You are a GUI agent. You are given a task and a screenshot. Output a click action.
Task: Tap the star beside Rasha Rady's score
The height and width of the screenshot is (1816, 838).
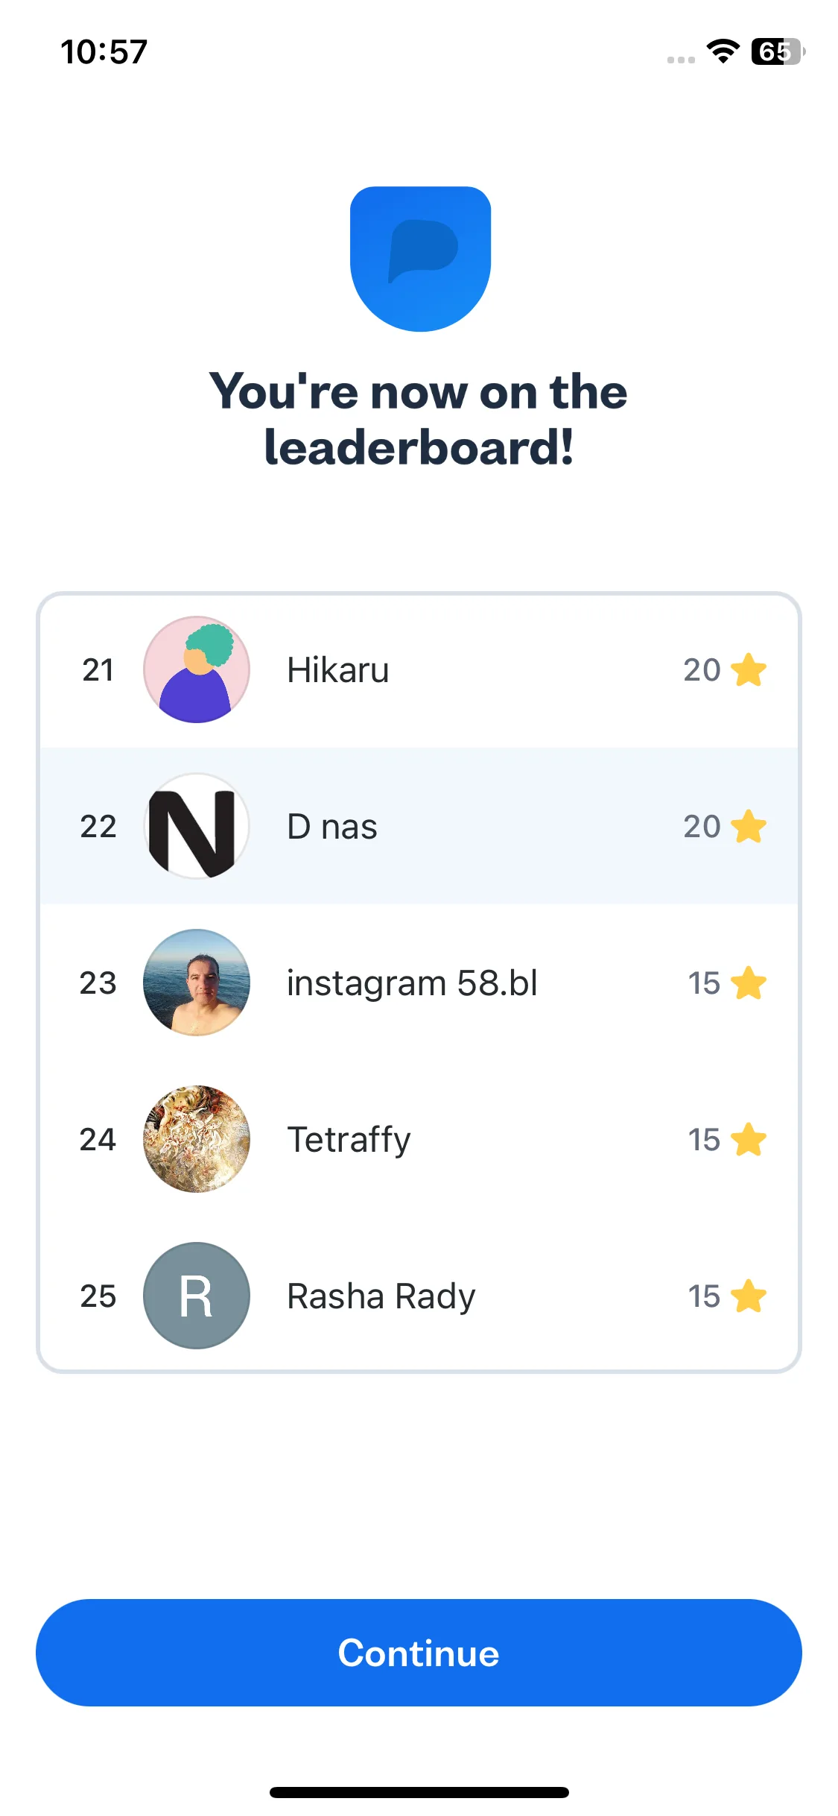(749, 1296)
